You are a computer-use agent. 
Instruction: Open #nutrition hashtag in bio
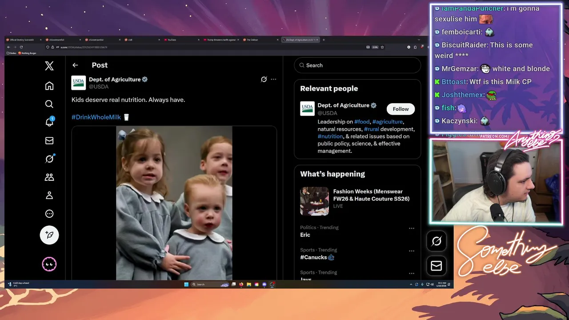[330, 136]
